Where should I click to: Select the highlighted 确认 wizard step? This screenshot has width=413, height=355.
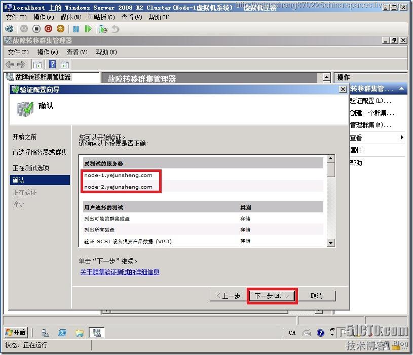(x=41, y=180)
